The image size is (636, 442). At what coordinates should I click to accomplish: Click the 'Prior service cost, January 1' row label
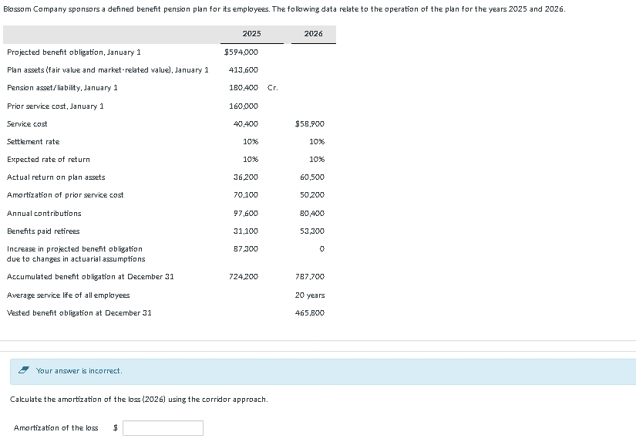tap(56, 106)
